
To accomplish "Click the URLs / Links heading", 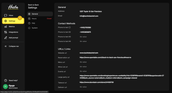I will 64,49.
